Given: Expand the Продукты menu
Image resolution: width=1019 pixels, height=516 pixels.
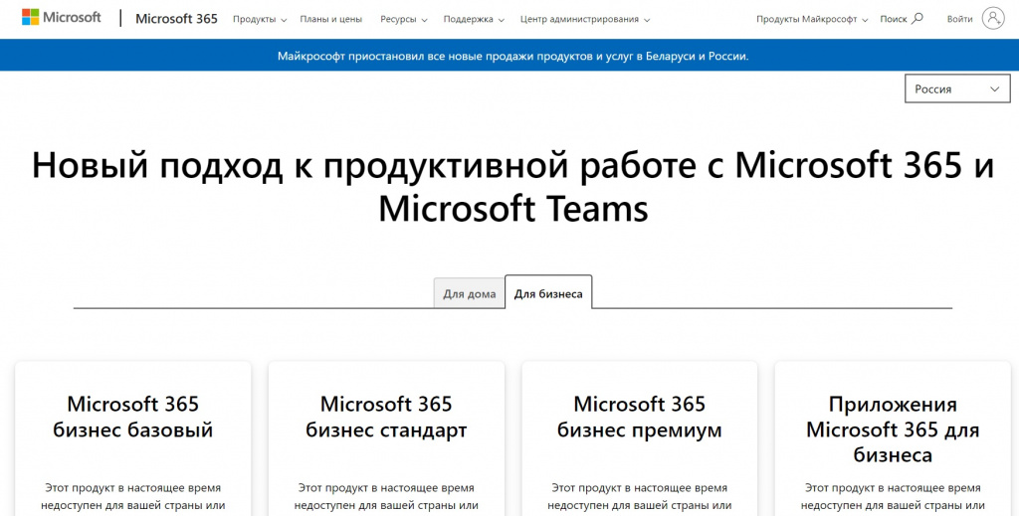Looking at the screenshot, I should click(260, 20).
